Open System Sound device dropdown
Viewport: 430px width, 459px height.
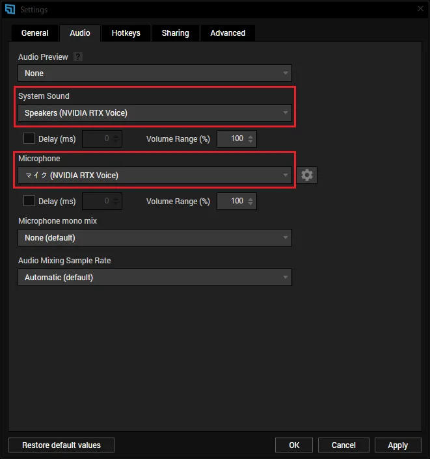[155, 112]
